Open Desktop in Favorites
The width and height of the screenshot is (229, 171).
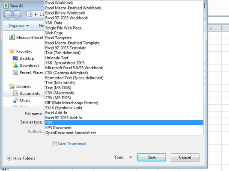click(24, 59)
